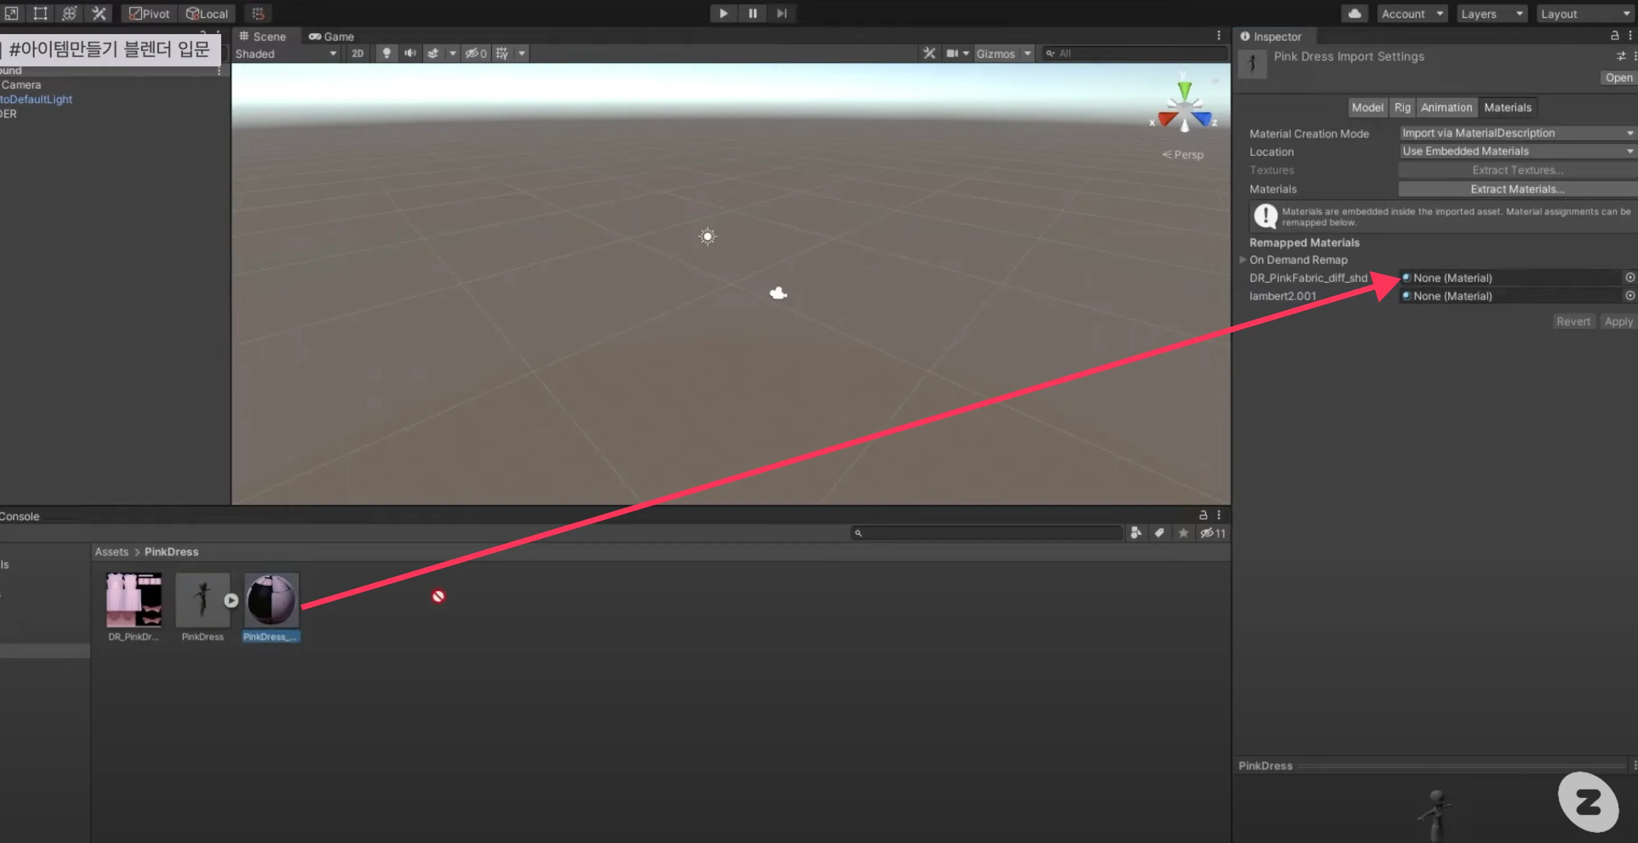1638x843 pixels.
Task: Switch to the Rig tab
Action: [1402, 108]
